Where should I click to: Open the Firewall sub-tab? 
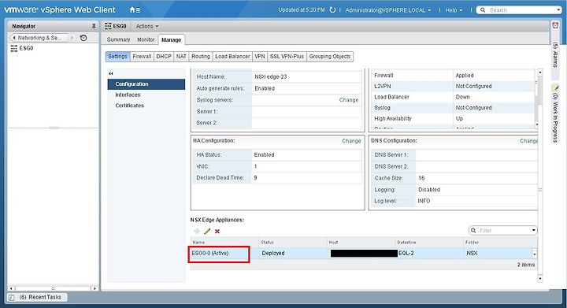point(142,57)
